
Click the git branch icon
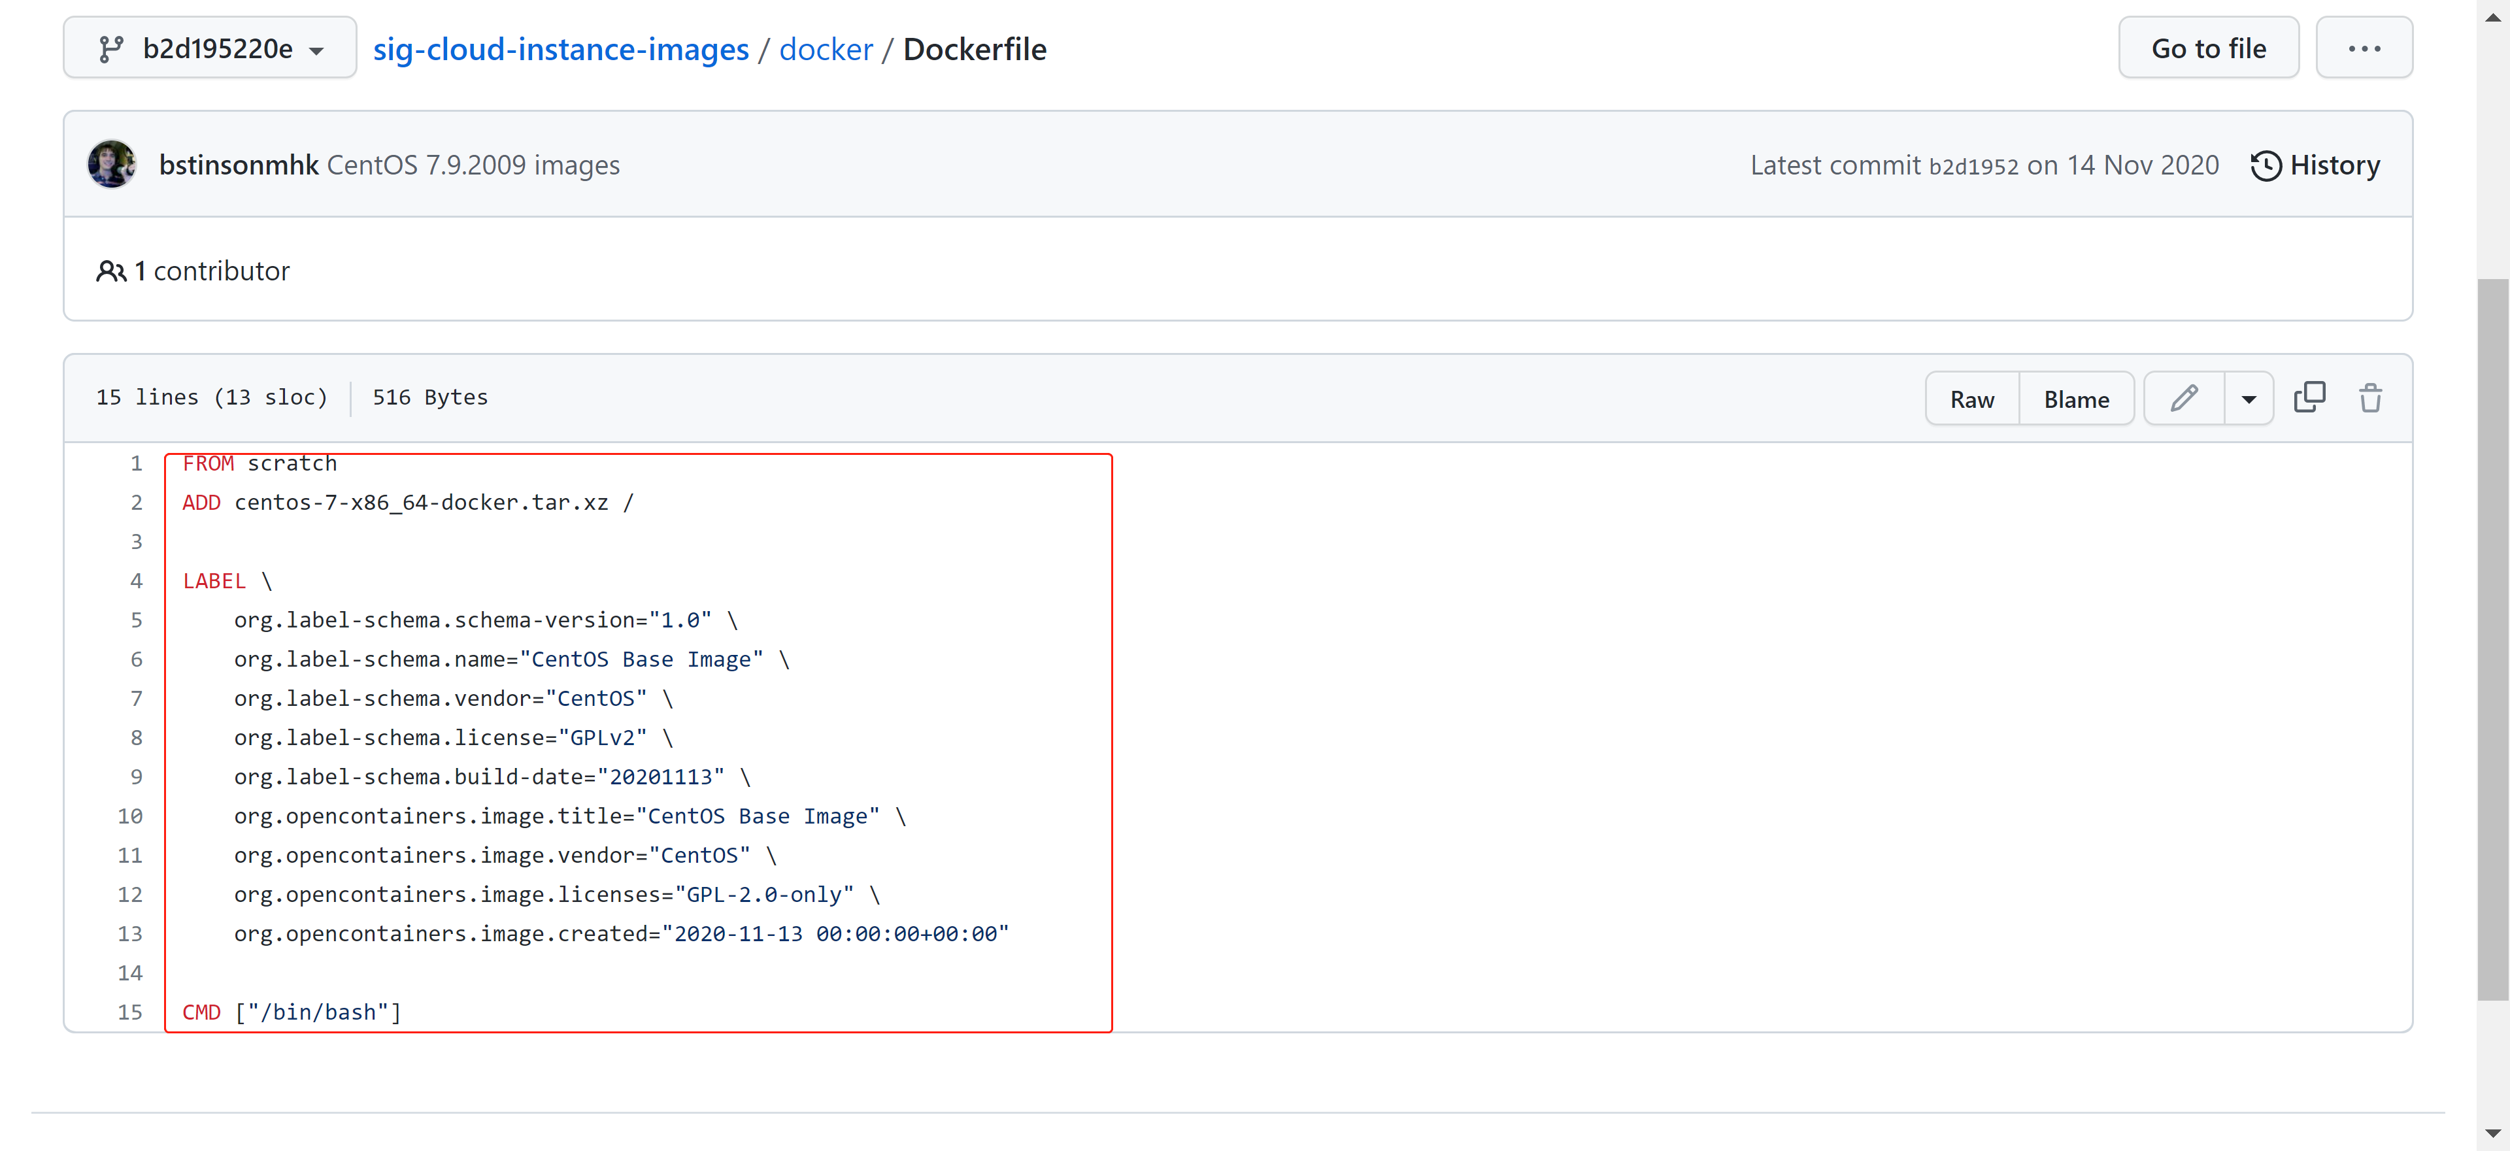pos(111,49)
